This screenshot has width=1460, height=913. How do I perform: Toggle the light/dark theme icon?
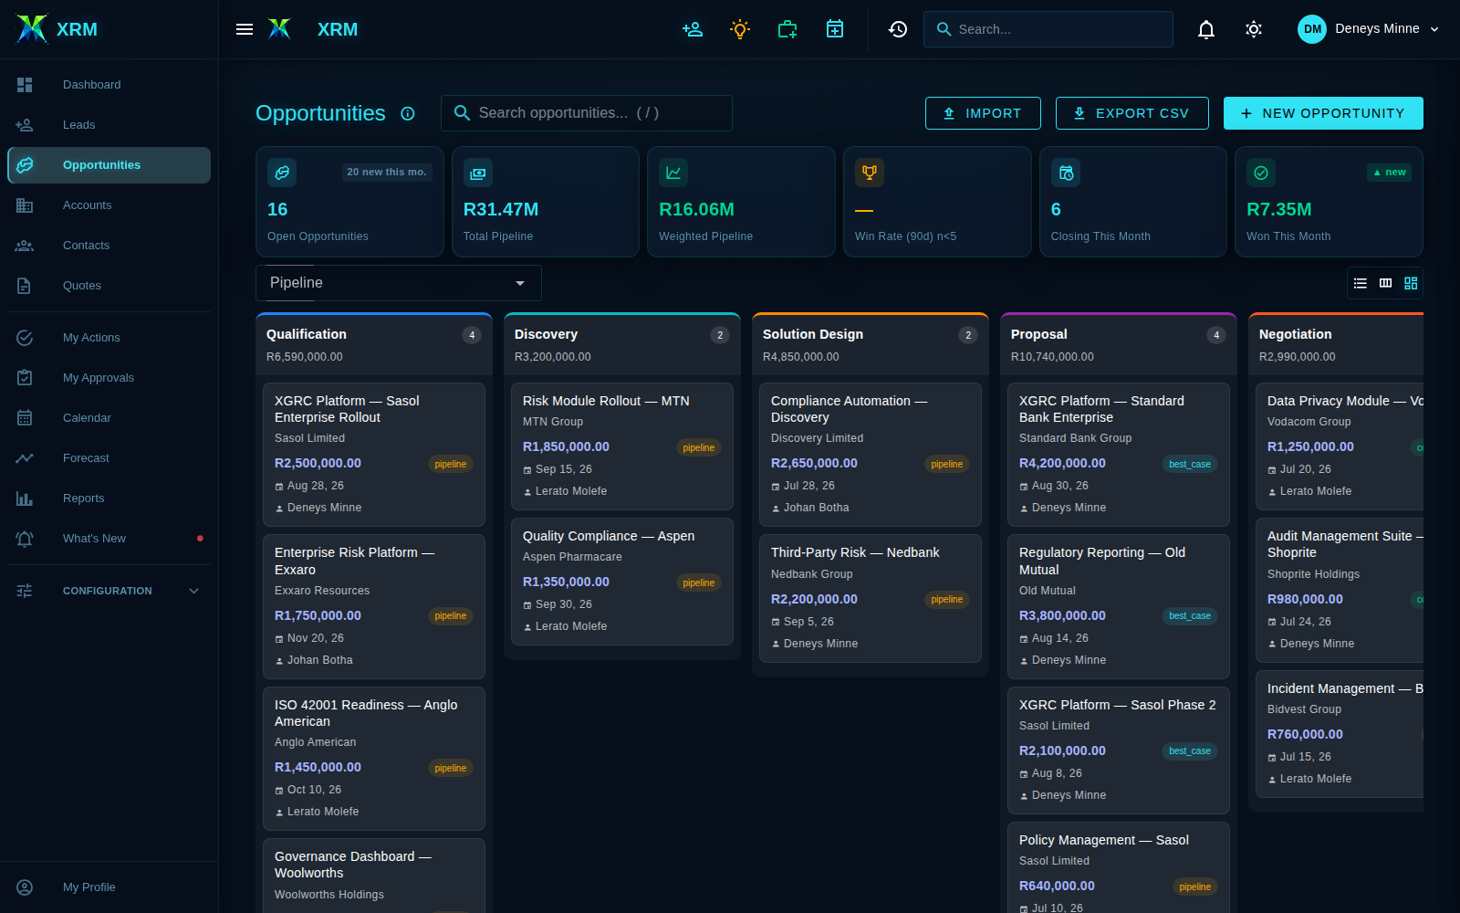(1254, 29)
